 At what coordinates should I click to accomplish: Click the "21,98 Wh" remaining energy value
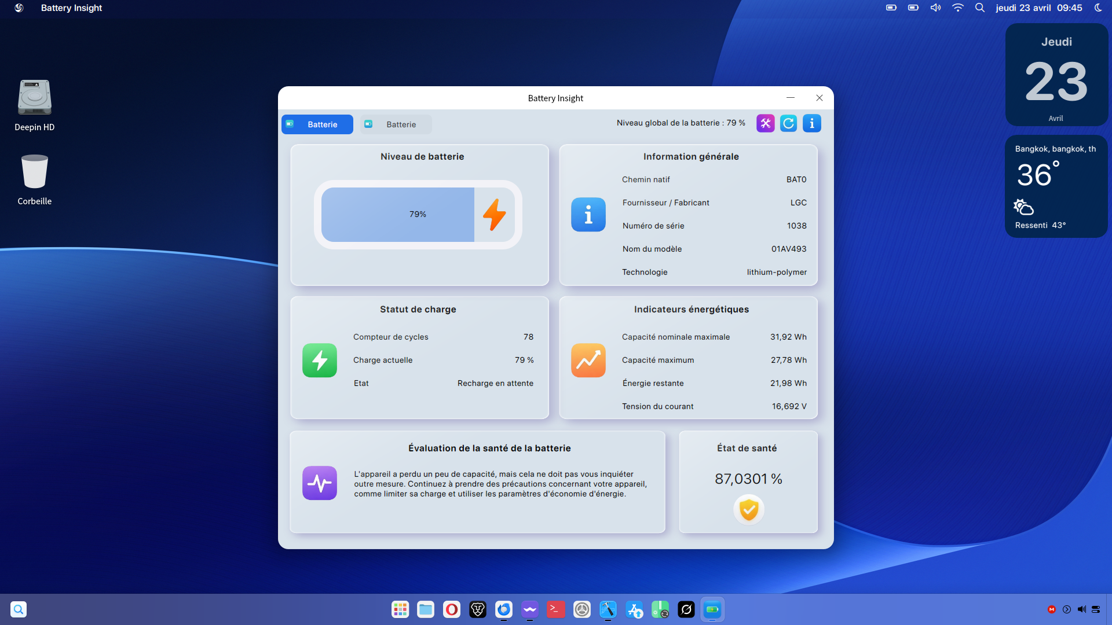tap(788, 384)
